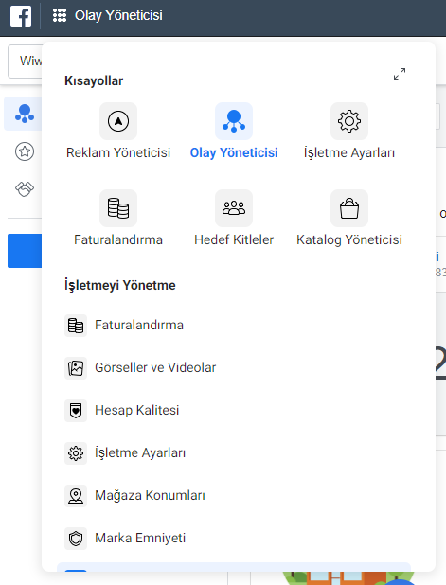Click the map pin icon beside Mağaza Konumları
The width and height of the screenshot is (446, 585).
[x=76, y=496]
